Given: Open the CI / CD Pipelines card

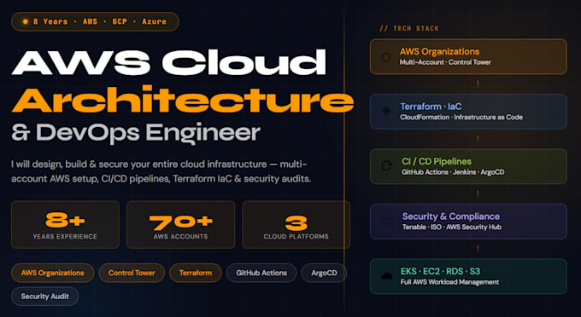Looking at the screenshot, I should click(468, 166).
